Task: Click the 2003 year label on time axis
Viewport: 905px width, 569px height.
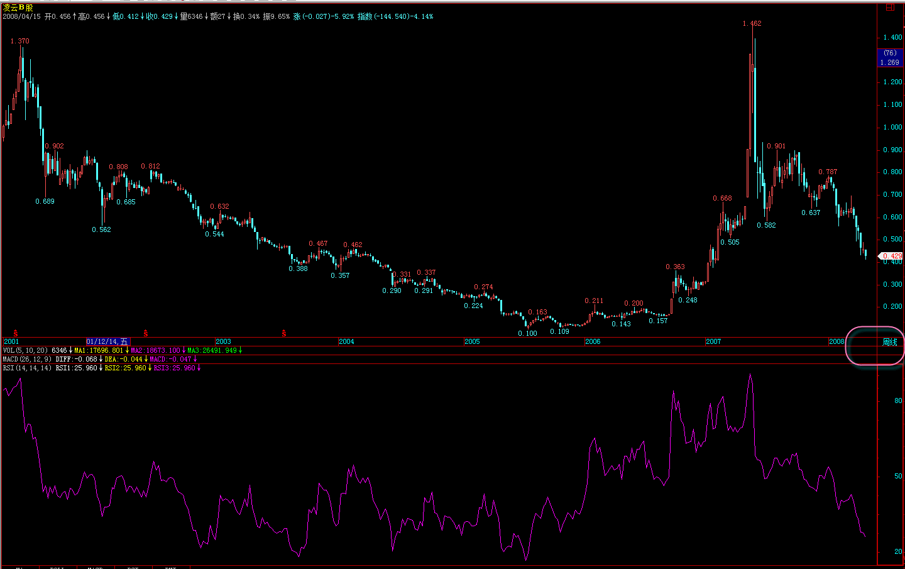Action: pos(223,342)
